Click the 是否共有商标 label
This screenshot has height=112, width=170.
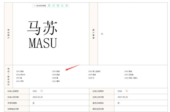pos(98,103)
